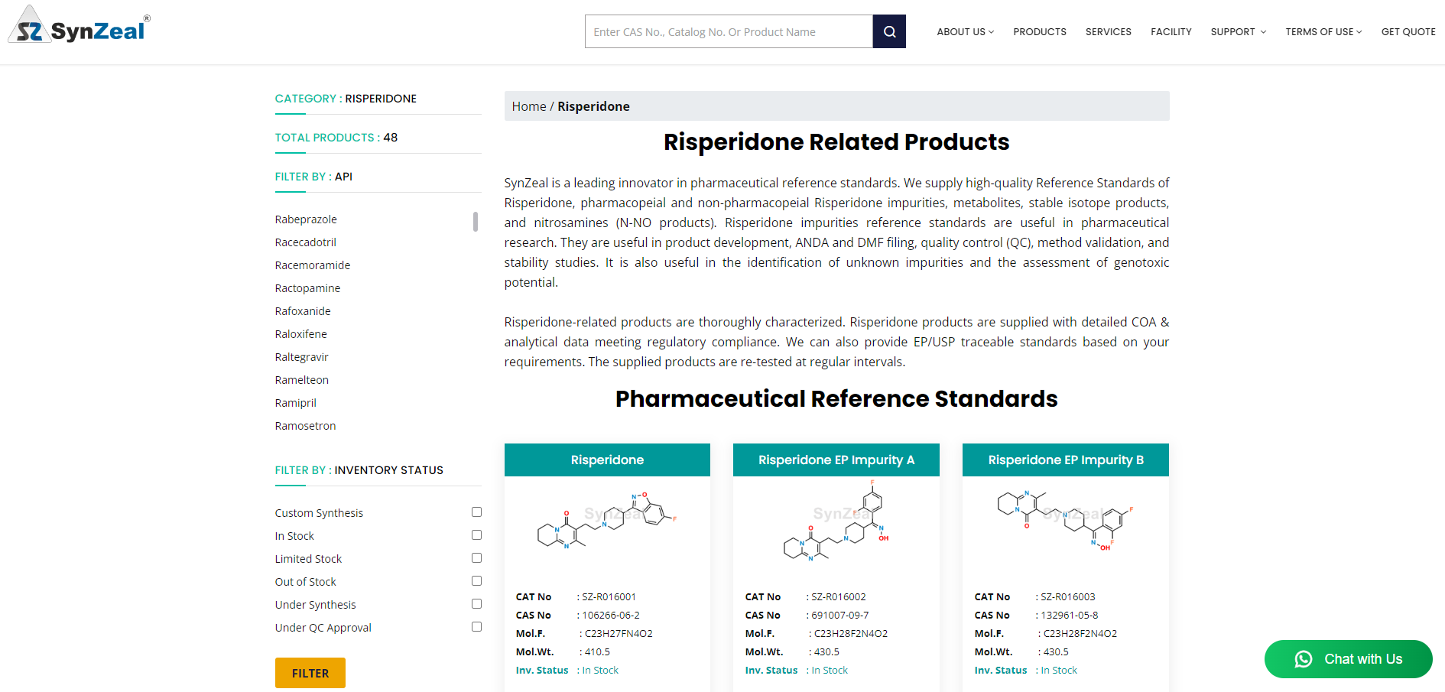Open the Risperidone EP Impurity B title
The height and width of the screenshot is (692, 1445).
(1065, 460)
